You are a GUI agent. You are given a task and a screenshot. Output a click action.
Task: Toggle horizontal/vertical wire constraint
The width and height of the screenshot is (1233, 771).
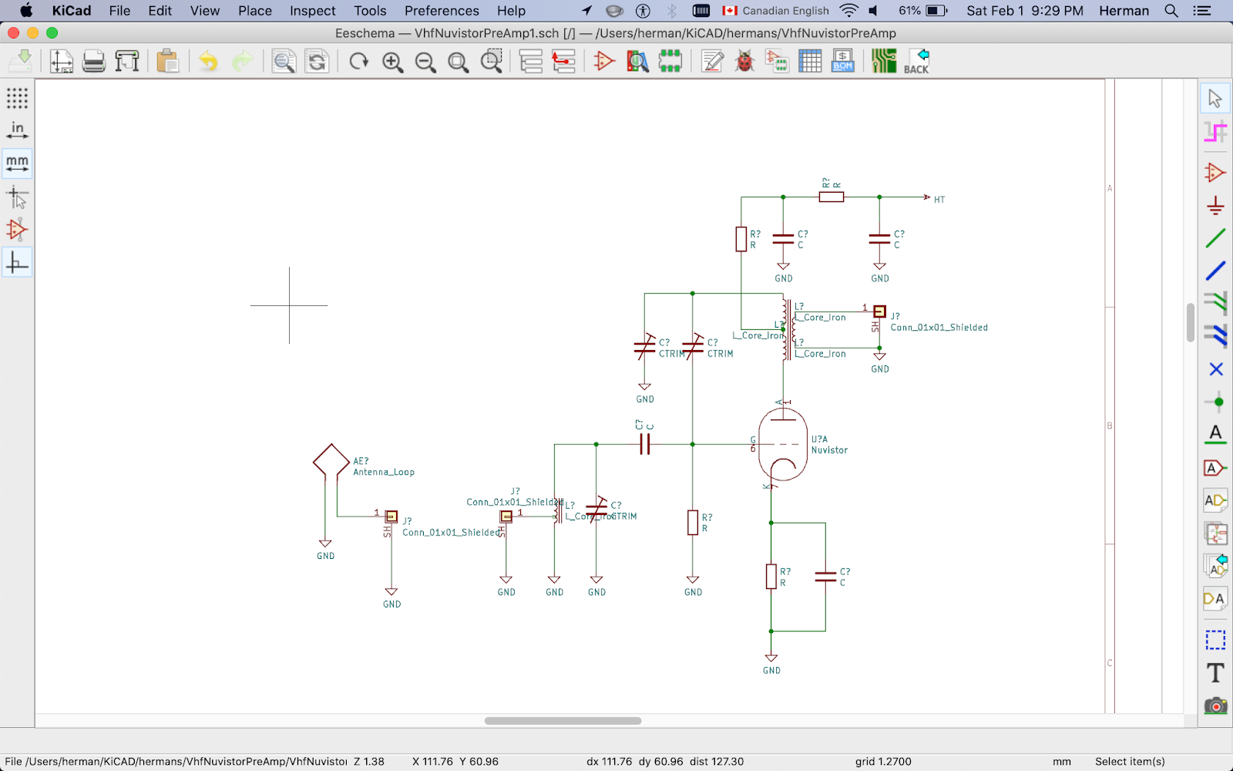[17, 263]
